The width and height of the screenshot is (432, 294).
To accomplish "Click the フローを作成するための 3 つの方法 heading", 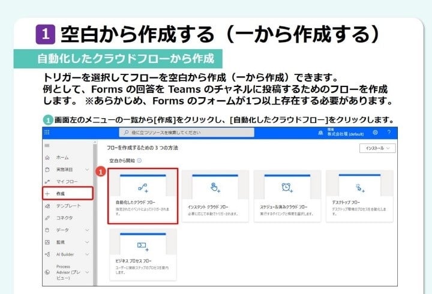I will tap(142, 148).
